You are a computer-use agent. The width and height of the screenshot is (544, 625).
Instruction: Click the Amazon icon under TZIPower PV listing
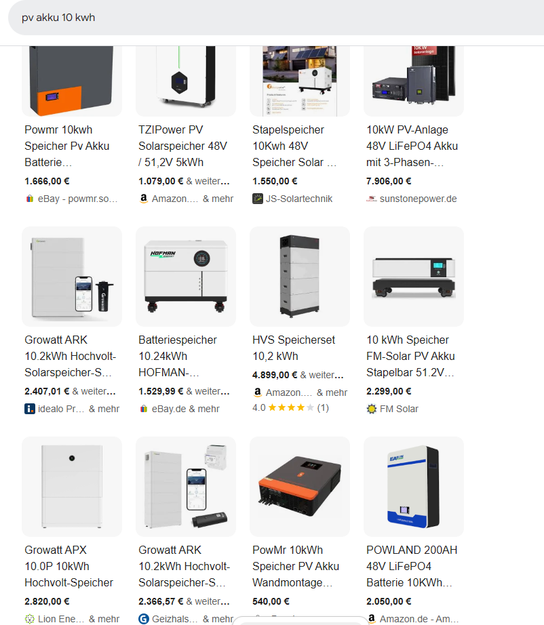pos(144,199)
